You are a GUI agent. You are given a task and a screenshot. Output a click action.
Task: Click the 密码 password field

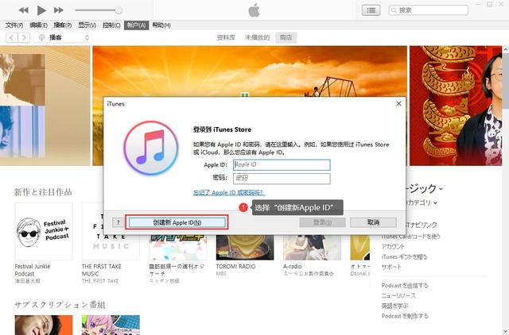point(282,178)
